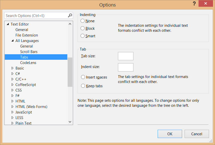The width and height of the screenshot is (215, 145).
Task: Dismiss the dialog with Cancel
Action: (x=197, y=134)
